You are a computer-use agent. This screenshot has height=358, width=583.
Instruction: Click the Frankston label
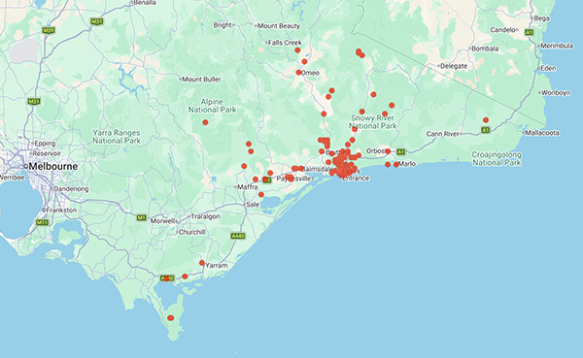click(x=61, y=211)
